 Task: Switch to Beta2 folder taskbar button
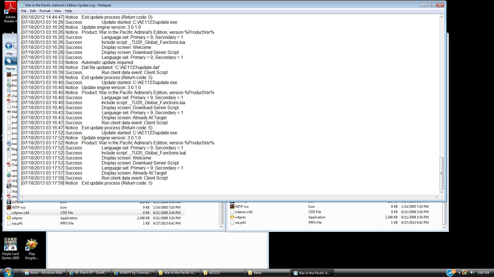pos(267,273)
